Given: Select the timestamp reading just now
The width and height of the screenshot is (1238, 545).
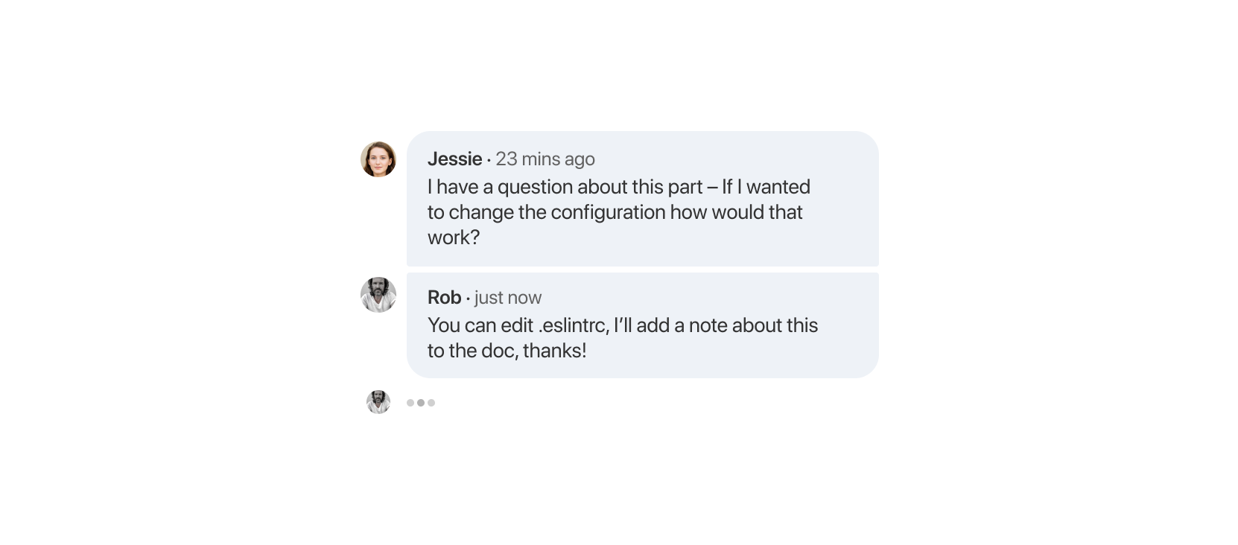Looking at the screenshot, I should pos(507,297).
